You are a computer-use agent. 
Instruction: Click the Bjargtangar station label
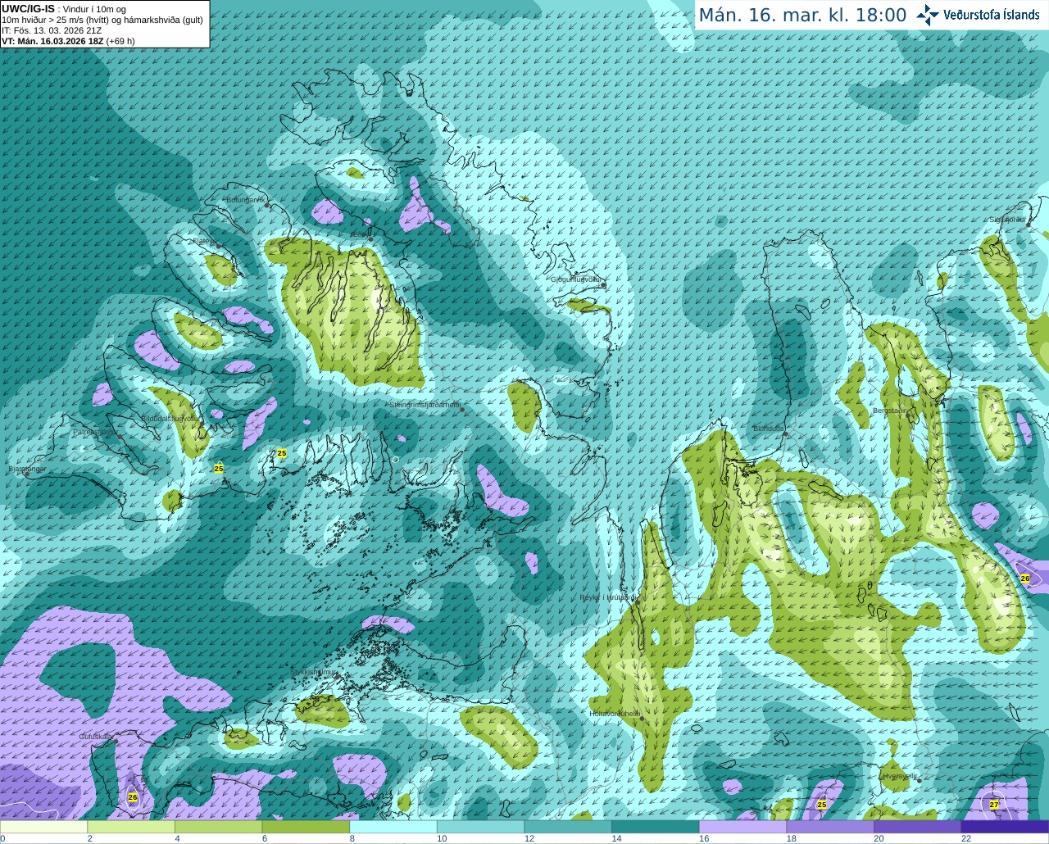click(28, 469)
